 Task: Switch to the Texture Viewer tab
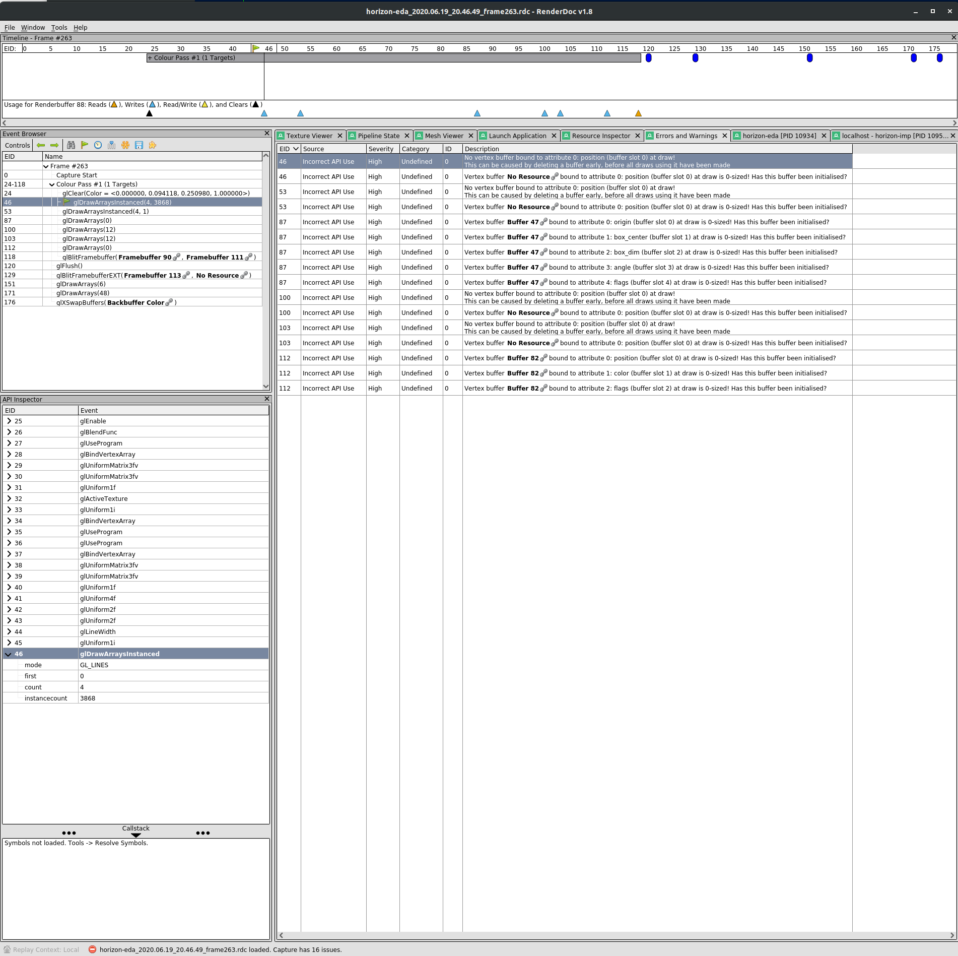pyautogui.click(x=309, y=136)
